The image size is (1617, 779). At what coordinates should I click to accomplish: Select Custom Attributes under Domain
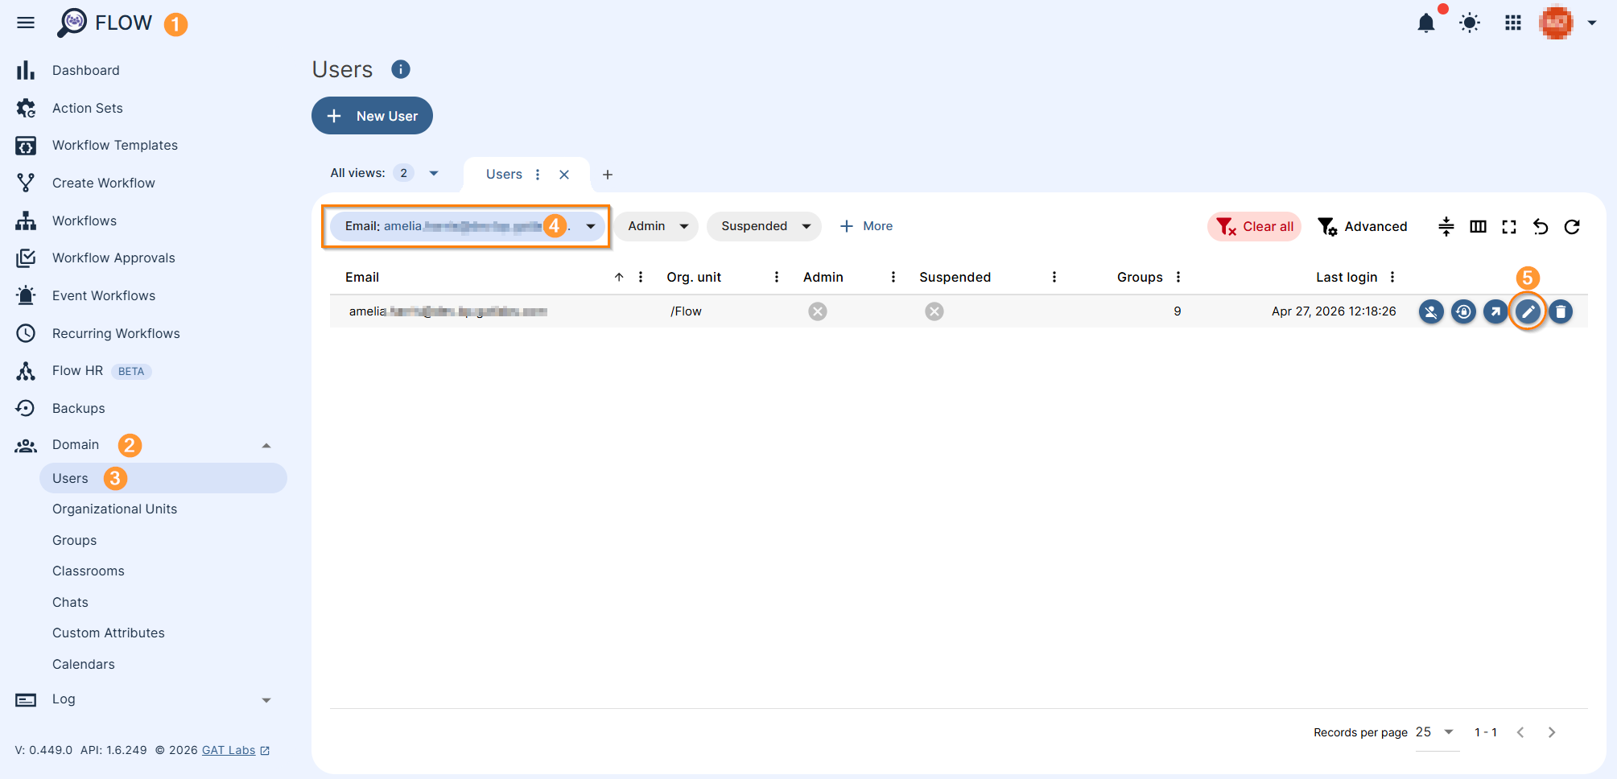tap(109, 633)
